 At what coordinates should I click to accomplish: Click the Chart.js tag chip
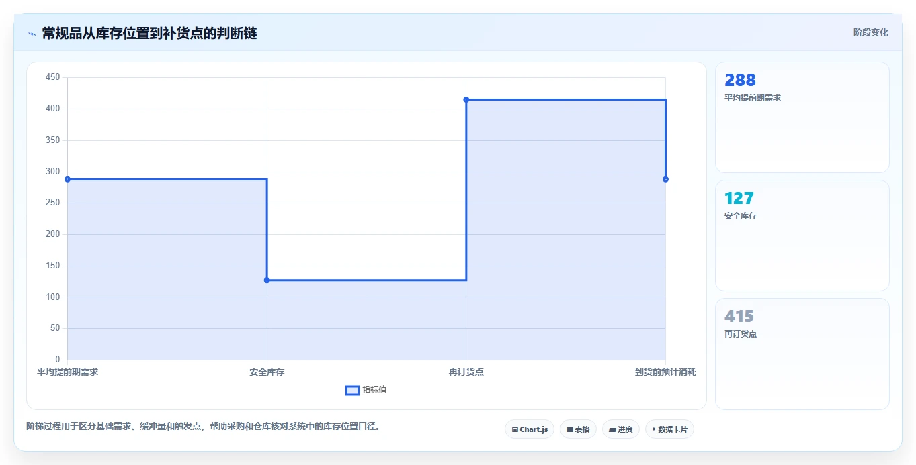530,429
